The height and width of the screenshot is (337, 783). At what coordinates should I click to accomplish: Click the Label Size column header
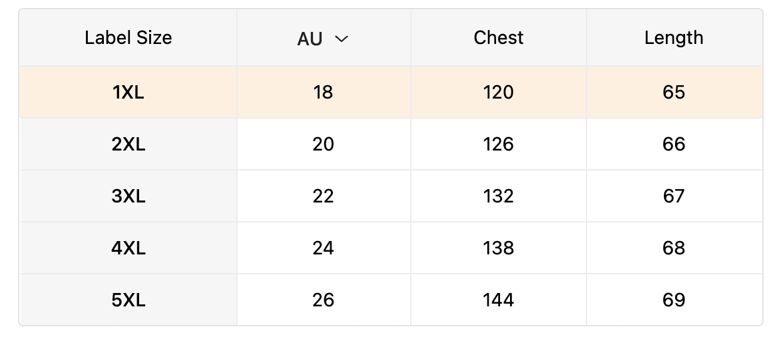129,38
